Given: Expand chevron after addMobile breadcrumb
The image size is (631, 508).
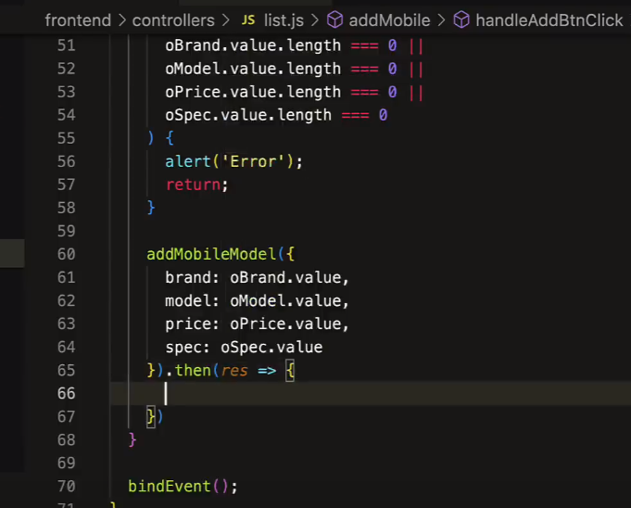Looking at the screenshot, I should click(441, 20).
